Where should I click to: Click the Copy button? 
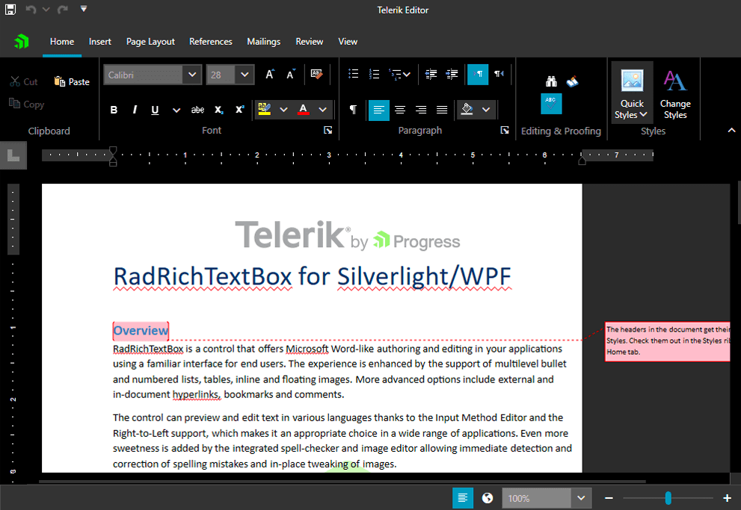click(x=26, y=104)
